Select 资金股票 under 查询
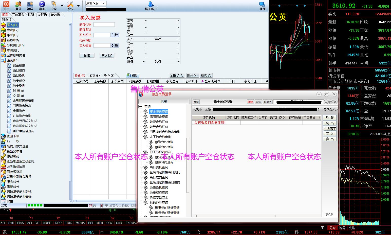391x235 pixels. 19,65
